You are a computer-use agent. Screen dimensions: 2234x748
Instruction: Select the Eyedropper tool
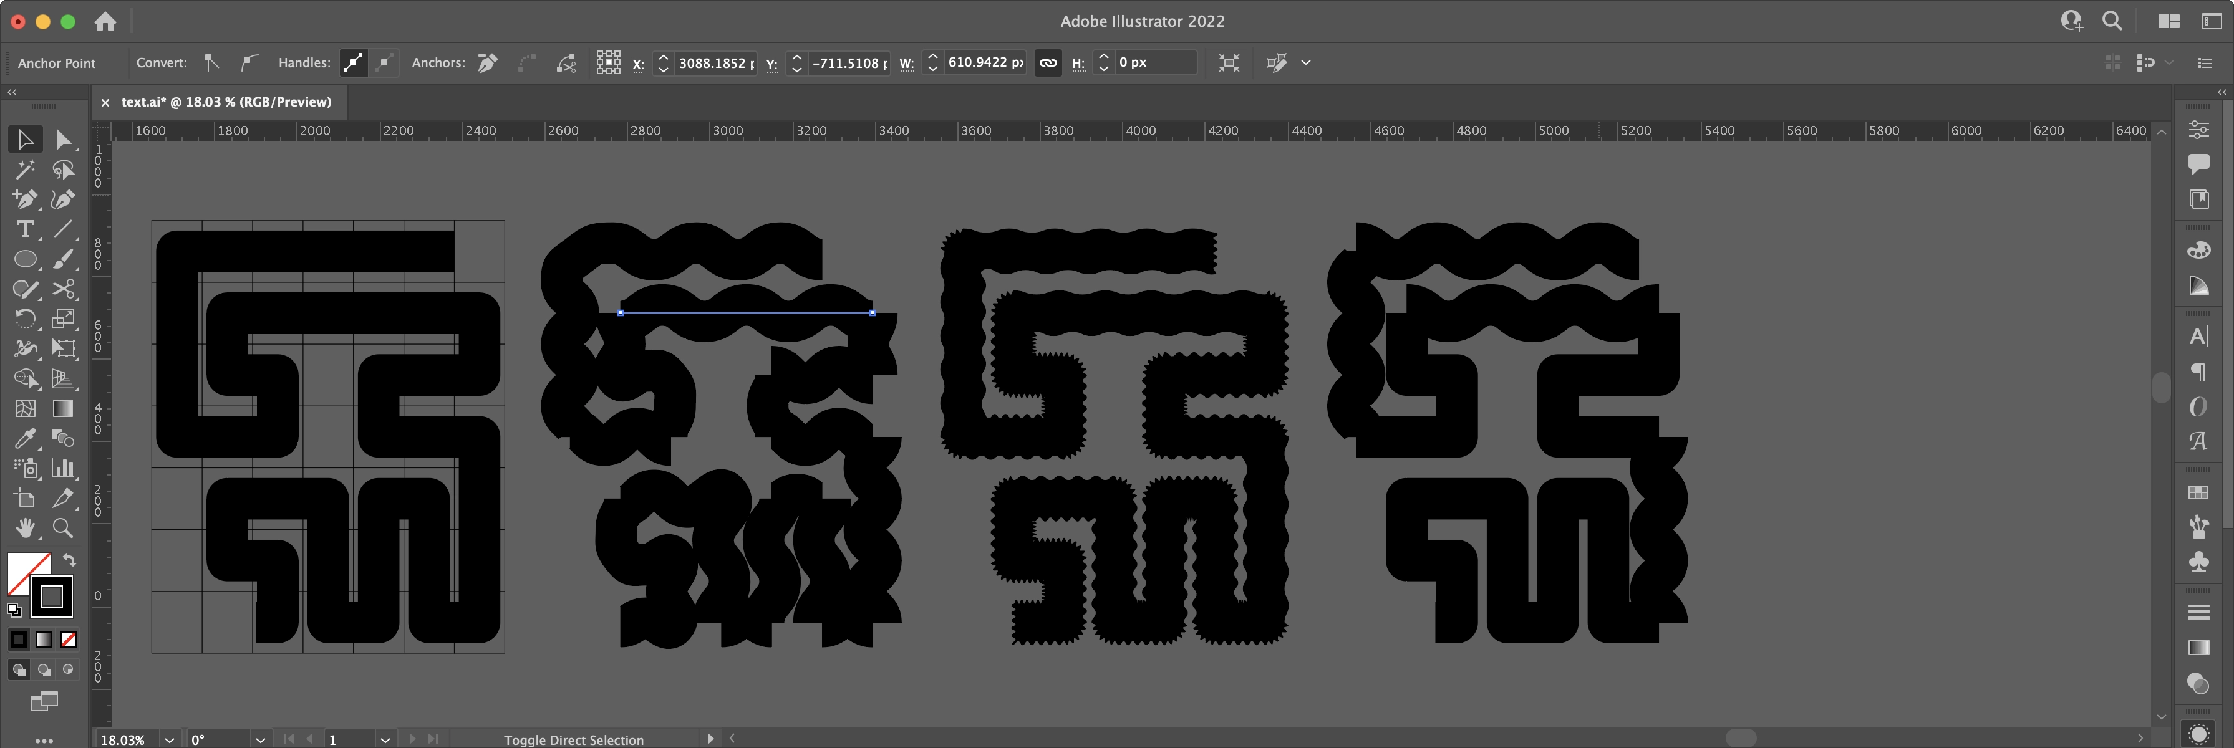pyautogui.click(x=25, y=438)
